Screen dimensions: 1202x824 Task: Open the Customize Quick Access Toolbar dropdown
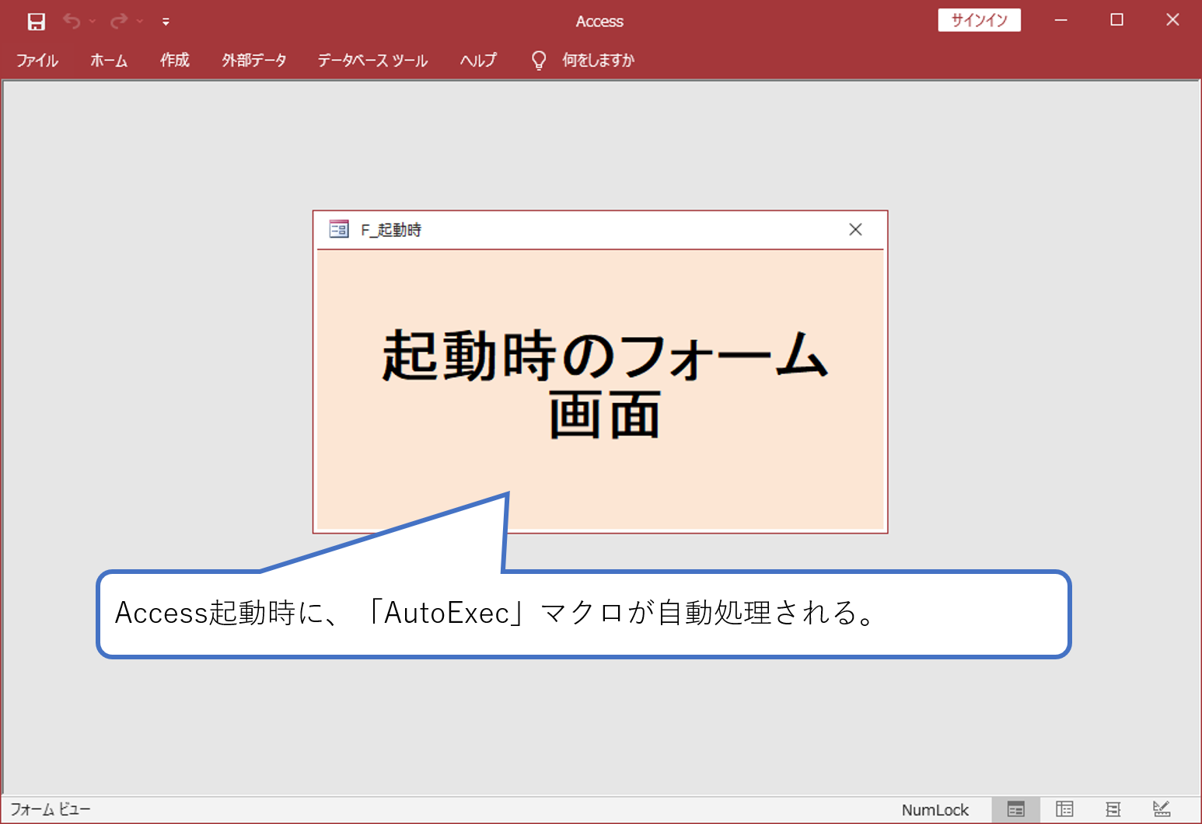166,22
